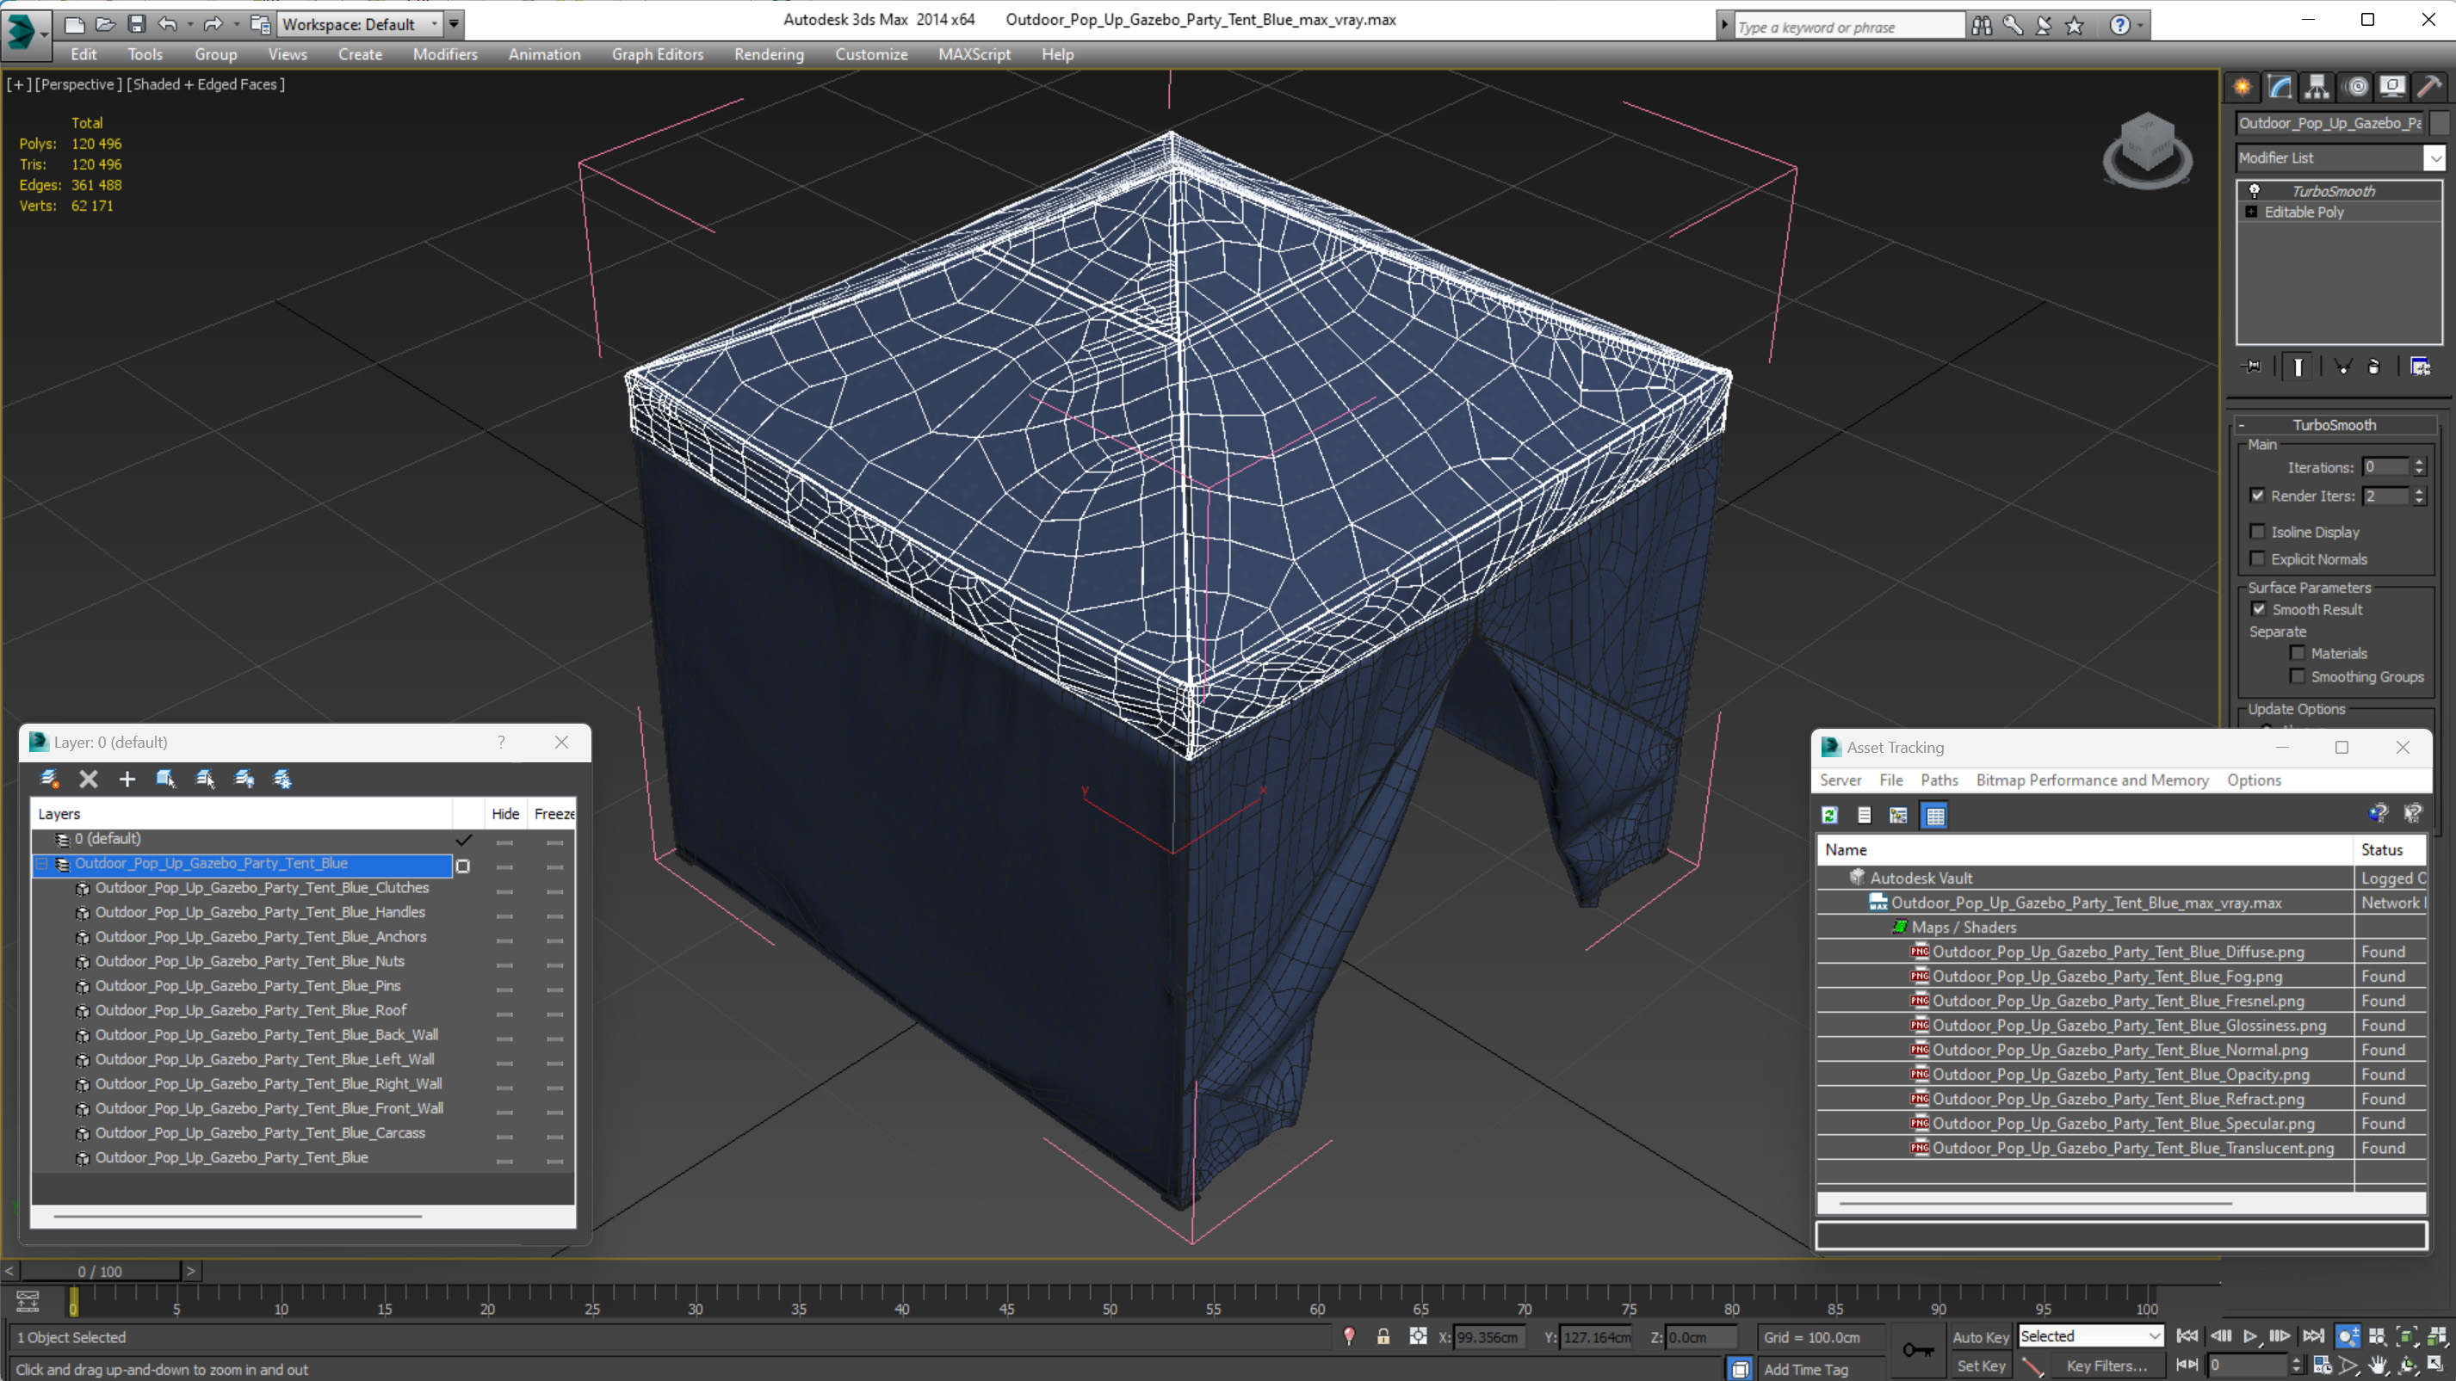2456x1381 pixels.
Task: Click the ViewCube navigation widget
Action: pyautogui.click(x=2147, y=151)
